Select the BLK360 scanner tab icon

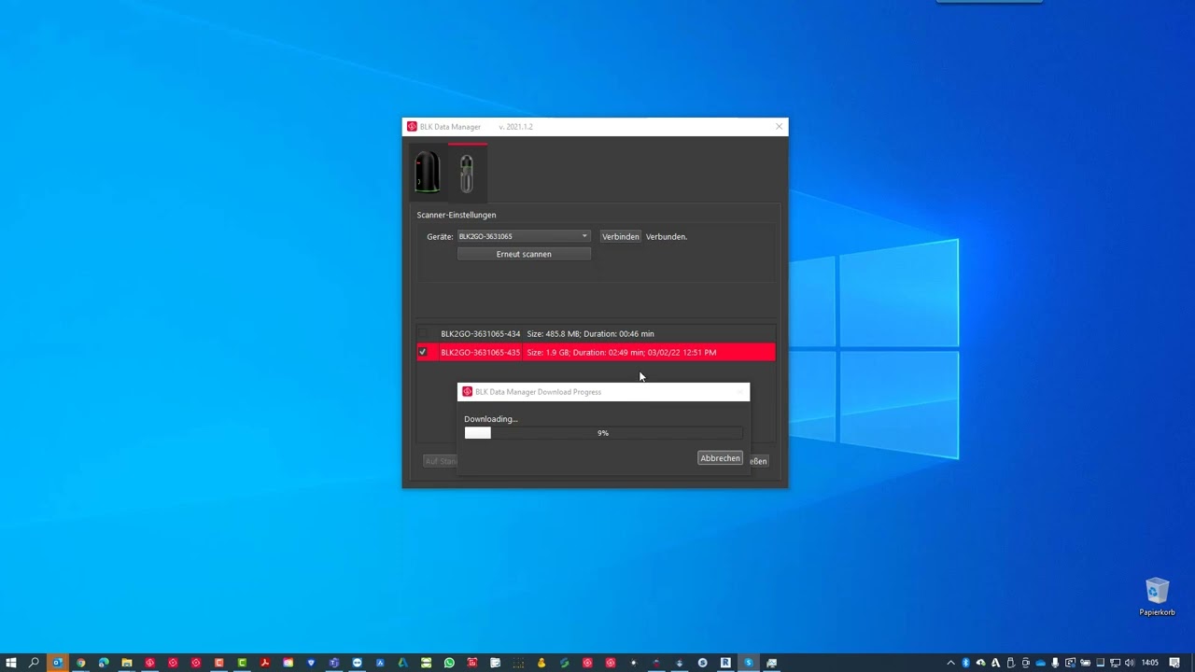427,173
